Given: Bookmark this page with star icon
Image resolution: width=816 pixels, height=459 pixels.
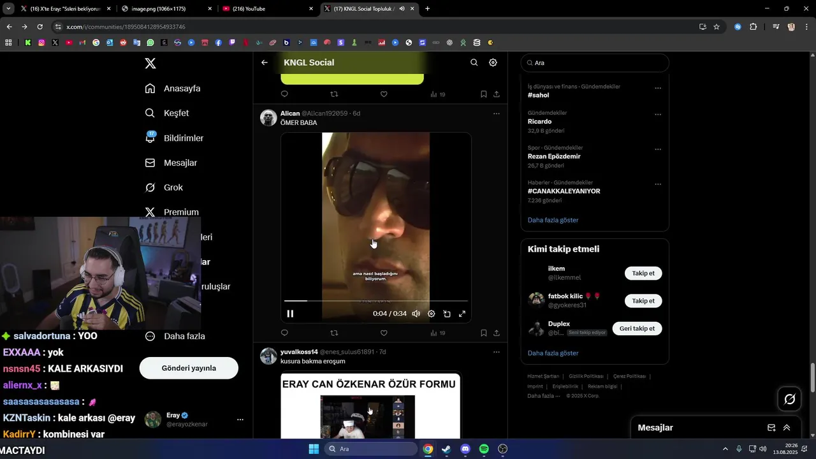Looking at the screenshot, I should click(717, 27).
